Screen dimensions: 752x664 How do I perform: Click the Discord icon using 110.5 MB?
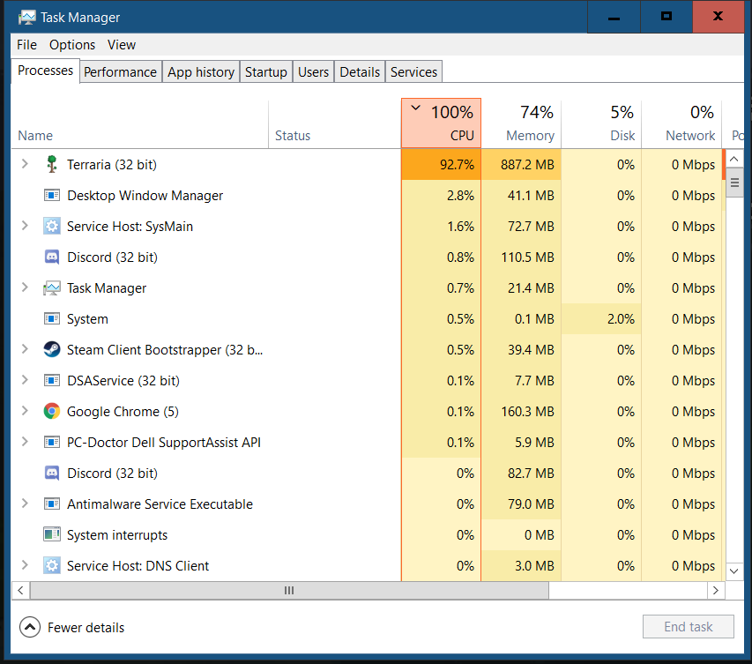(x=52, y=257)
